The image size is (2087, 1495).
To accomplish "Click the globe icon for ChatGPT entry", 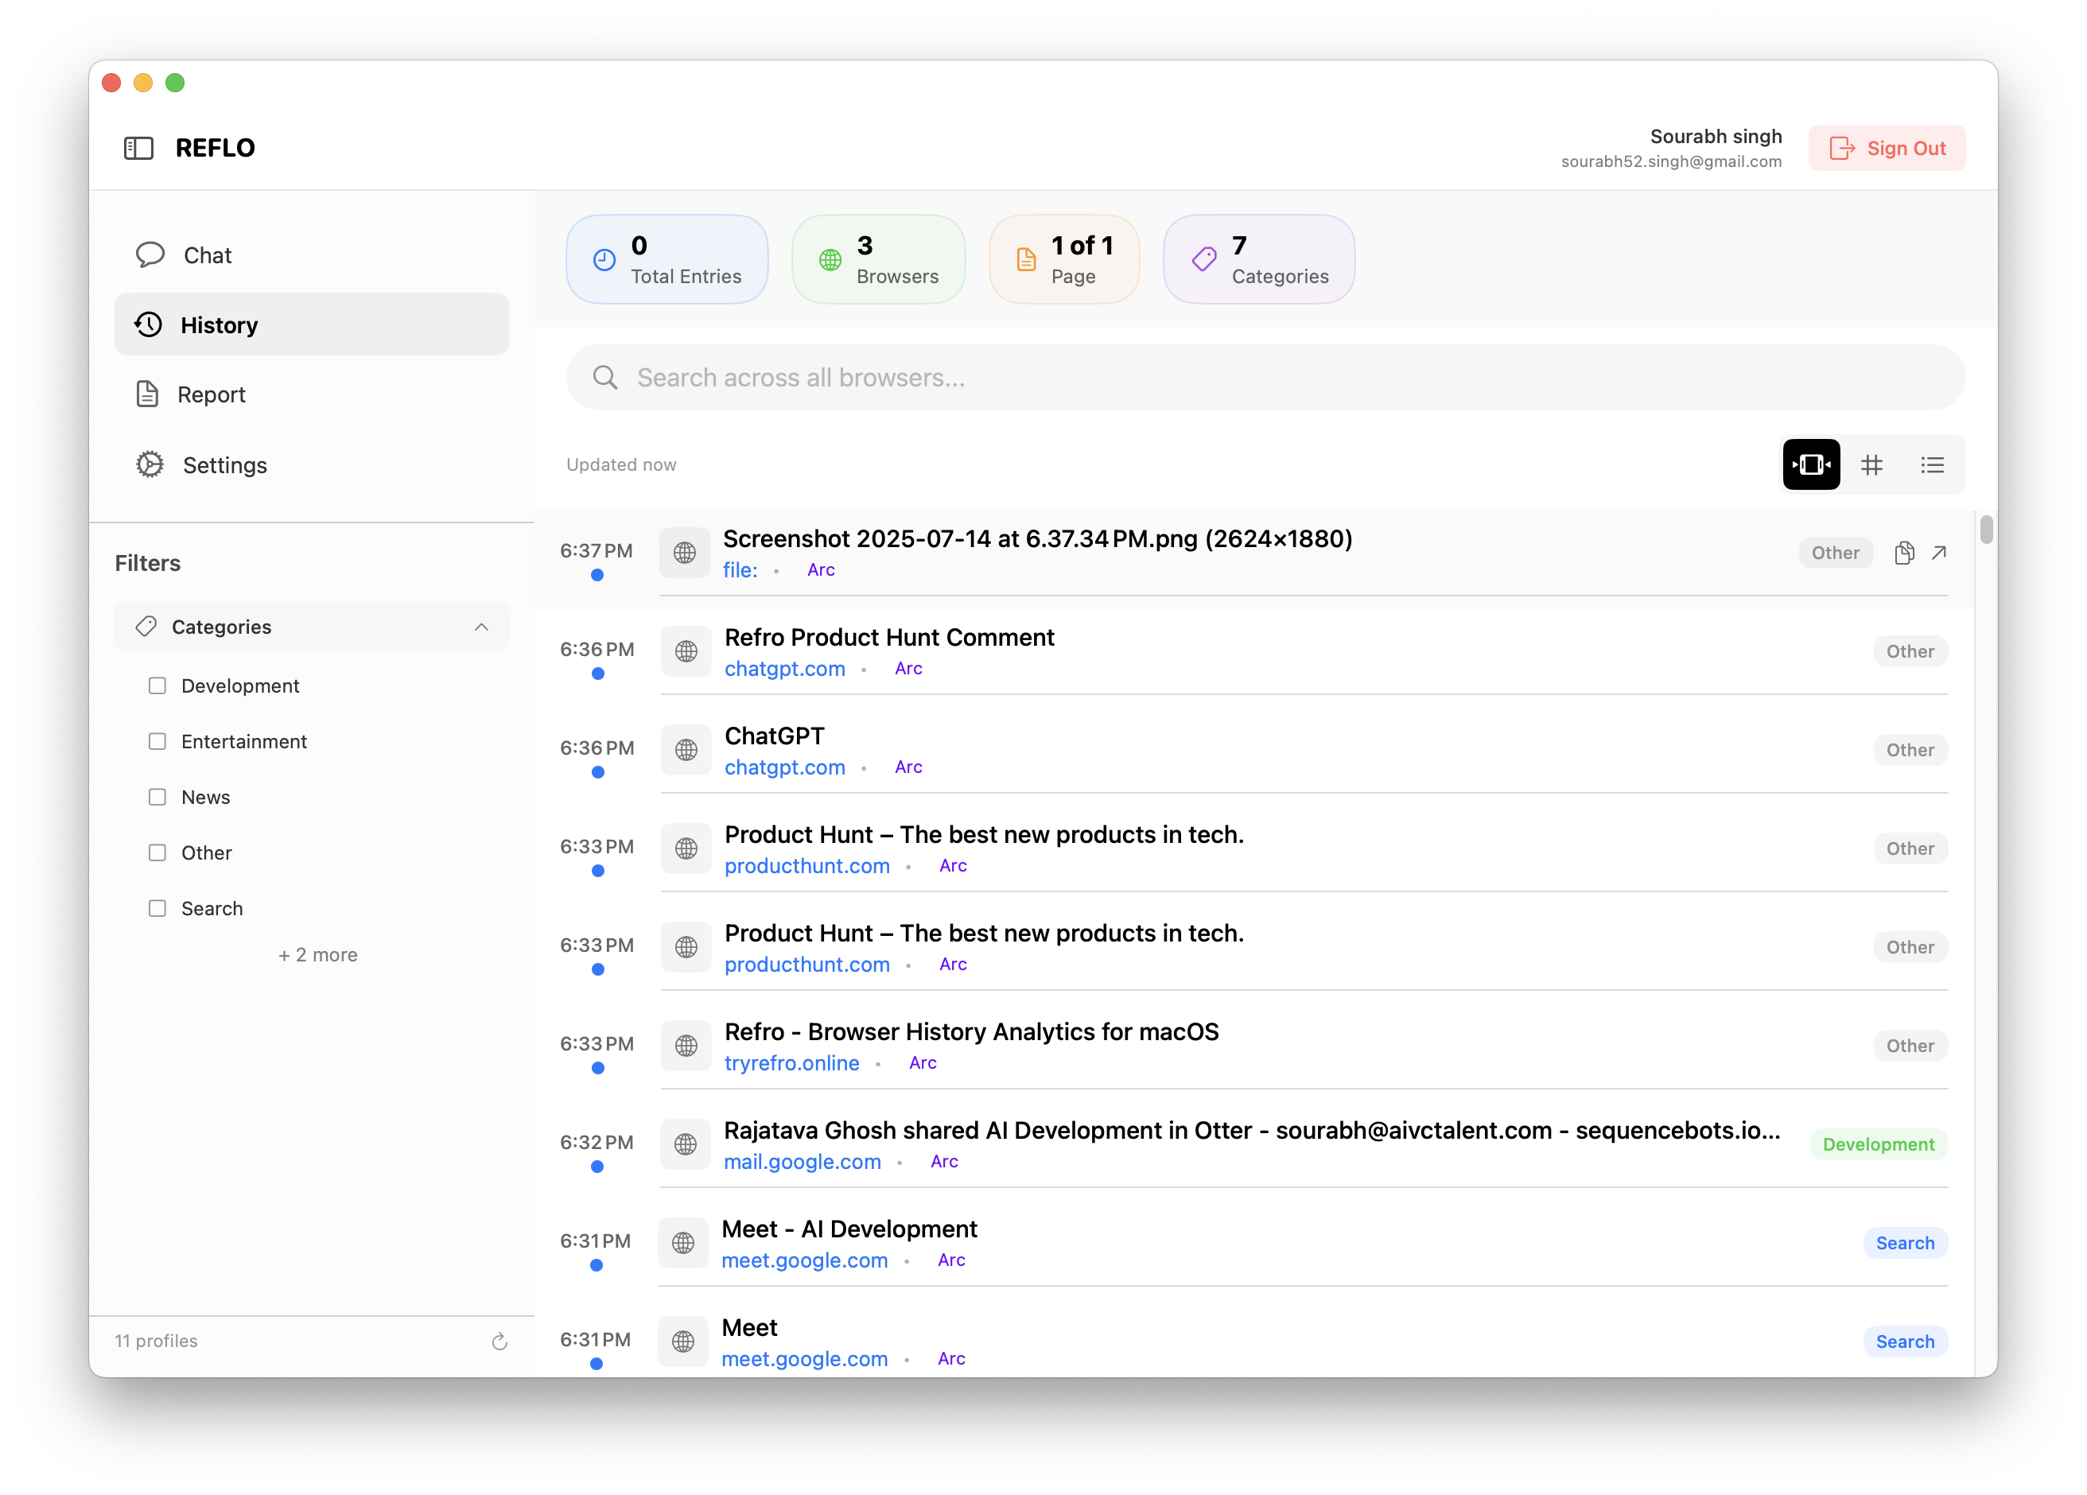I will (686, 750).
